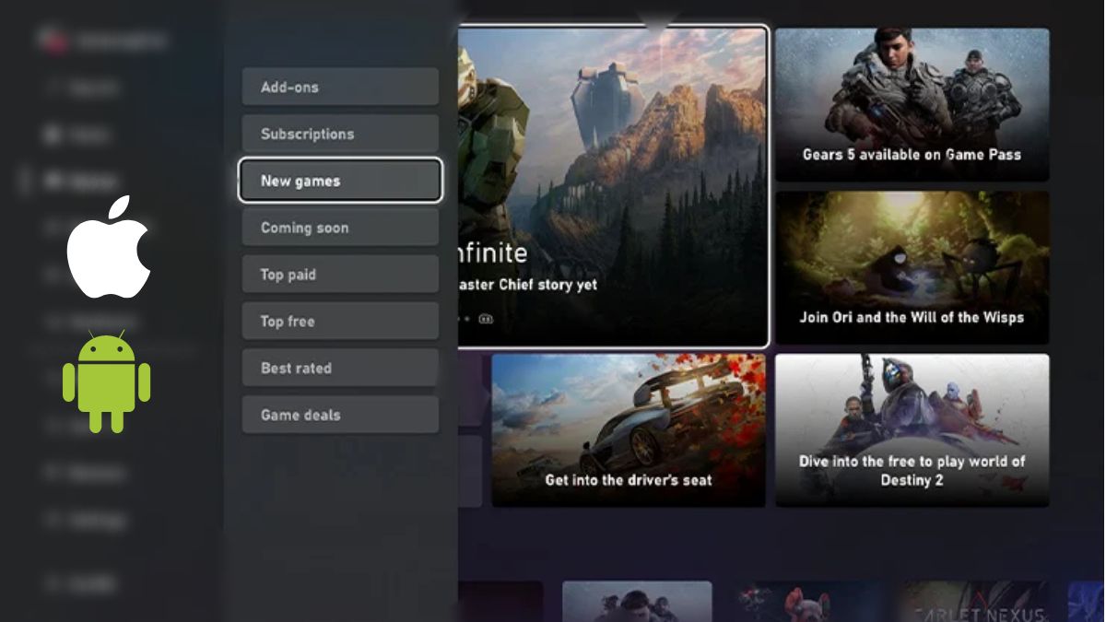1106x622 pixels.
Task: Select the Destiny 2 free-to-play tile
Action: [x=912, y=430]
